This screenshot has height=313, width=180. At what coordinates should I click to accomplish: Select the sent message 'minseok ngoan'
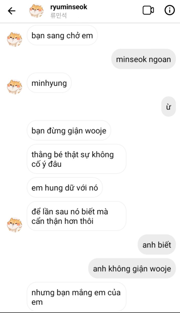[x=144, y=59]
